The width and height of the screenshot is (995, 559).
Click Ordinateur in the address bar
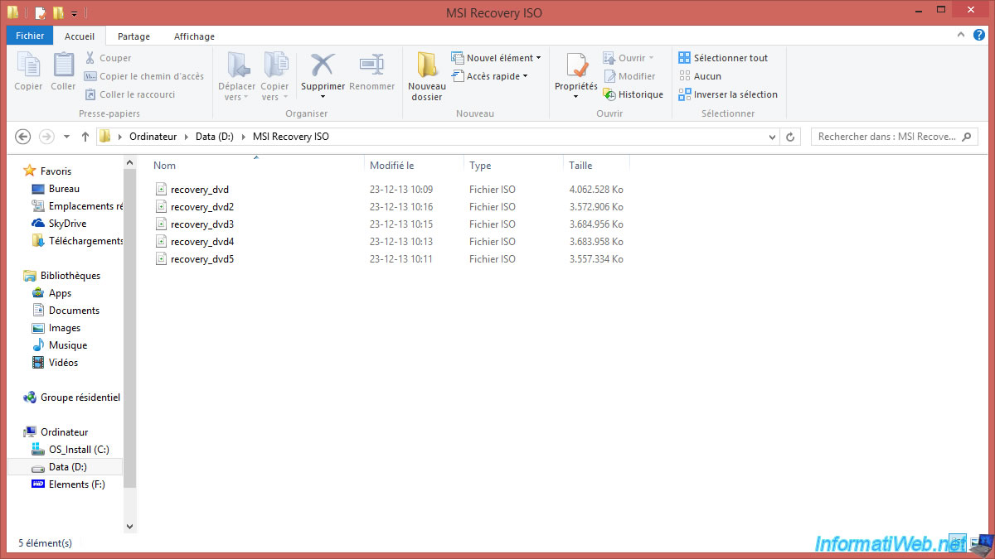click(153, 137)
